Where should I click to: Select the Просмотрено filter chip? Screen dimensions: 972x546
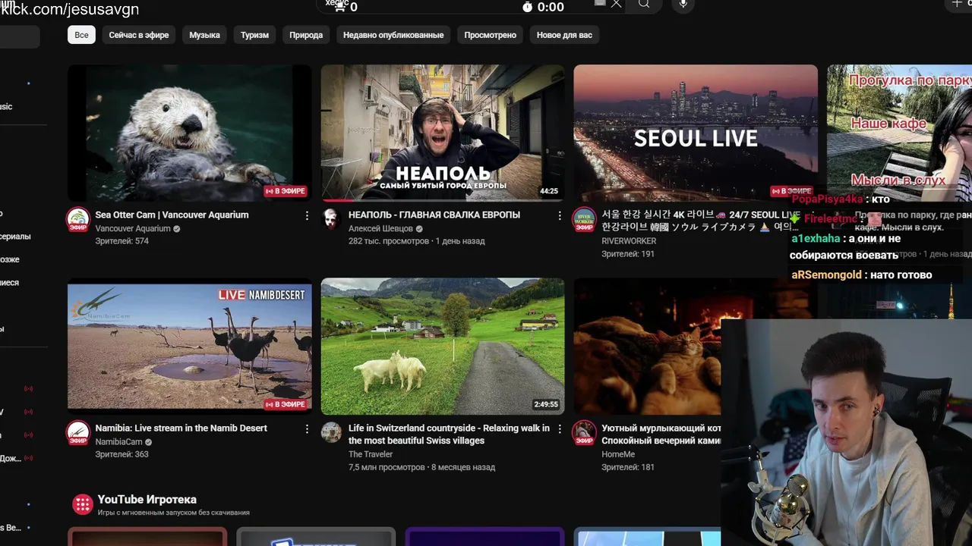(490, 35)
